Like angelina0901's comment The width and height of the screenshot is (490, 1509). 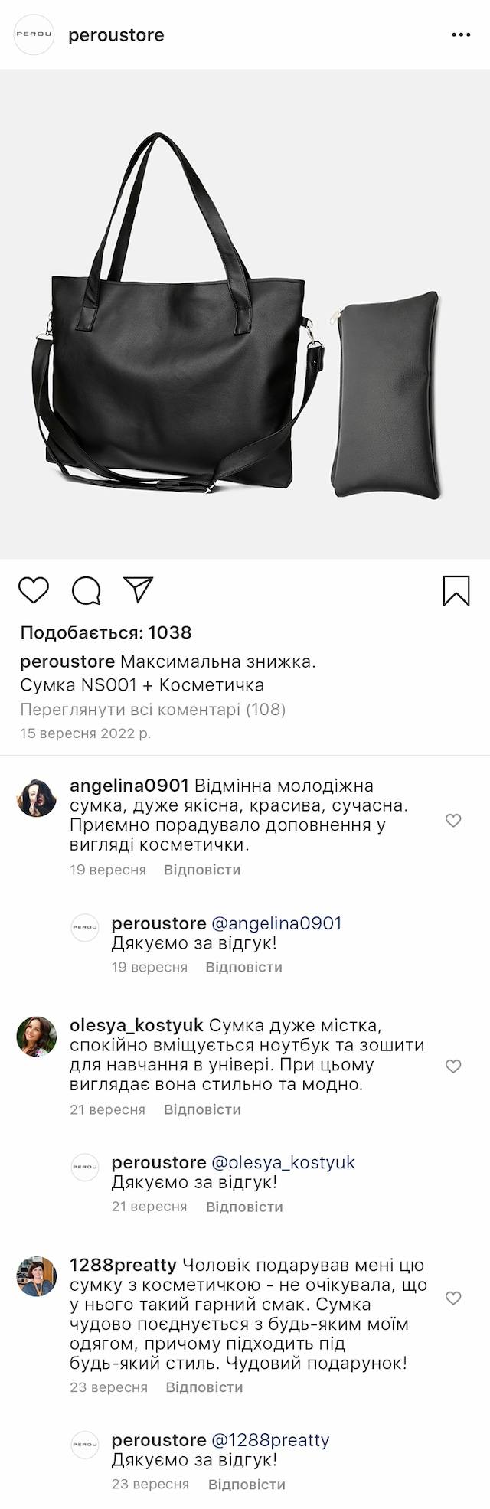(x=453, y=821)
